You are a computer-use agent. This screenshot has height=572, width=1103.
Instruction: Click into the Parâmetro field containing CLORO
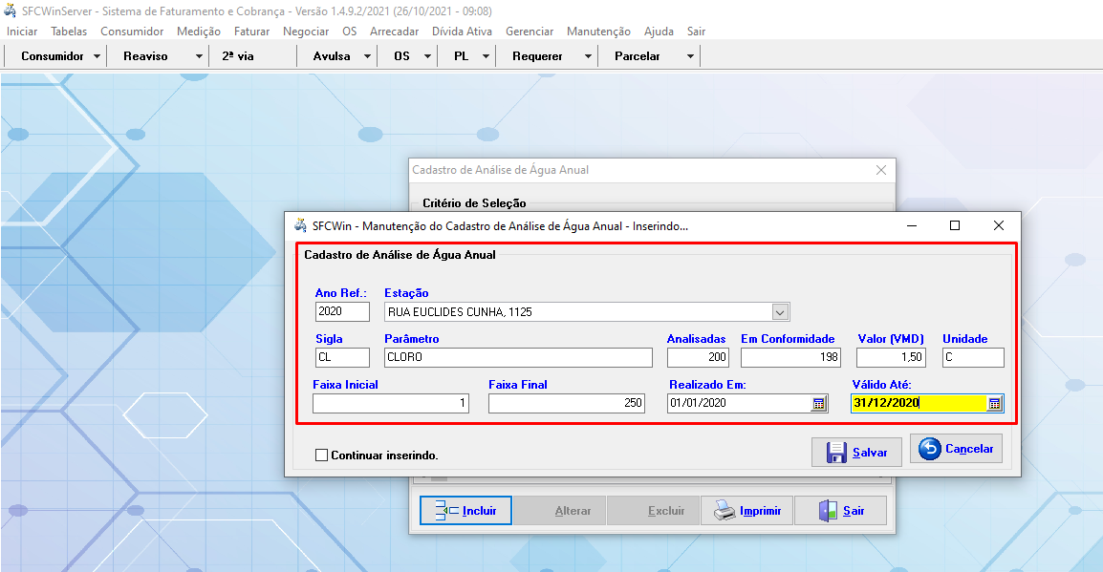pos(517,358)
